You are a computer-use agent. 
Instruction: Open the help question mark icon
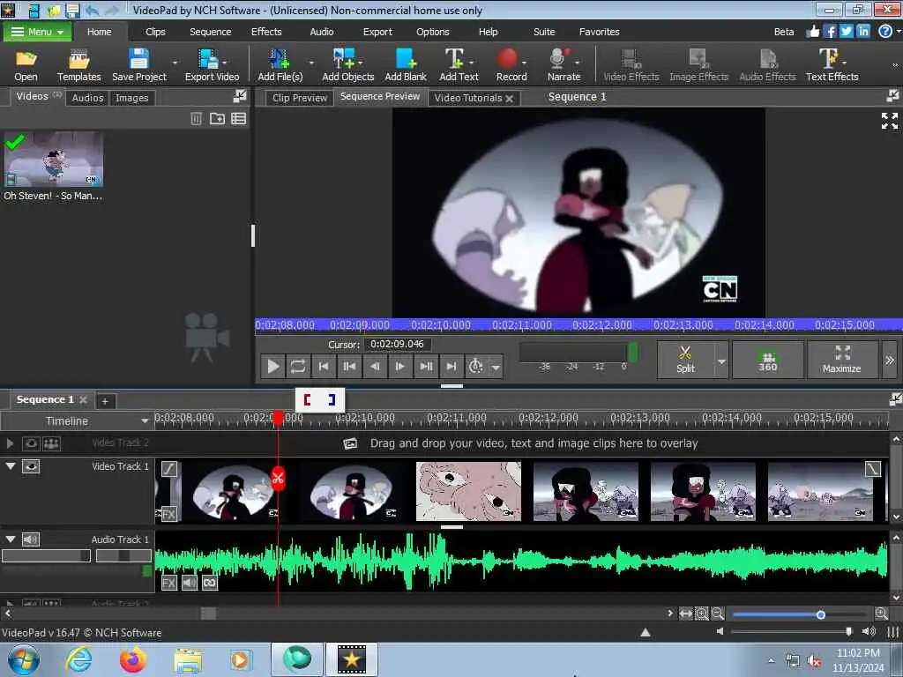coord(885,32)
